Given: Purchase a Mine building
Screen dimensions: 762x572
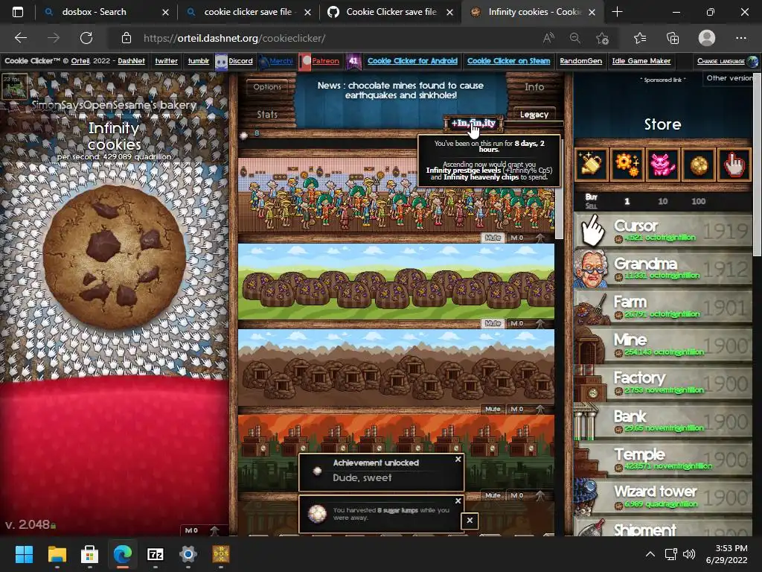Looking at the screenshot, I should (663, 344).
